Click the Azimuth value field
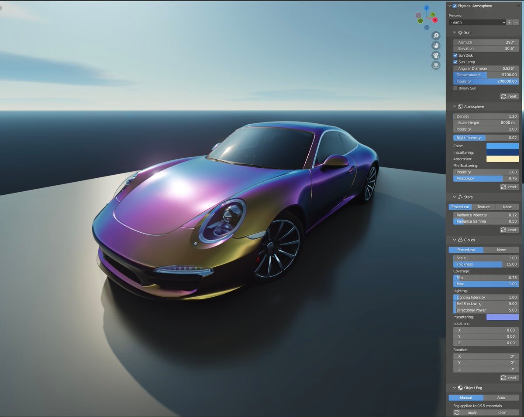This screenshot has width=524, height=417. tap(486, 42)
